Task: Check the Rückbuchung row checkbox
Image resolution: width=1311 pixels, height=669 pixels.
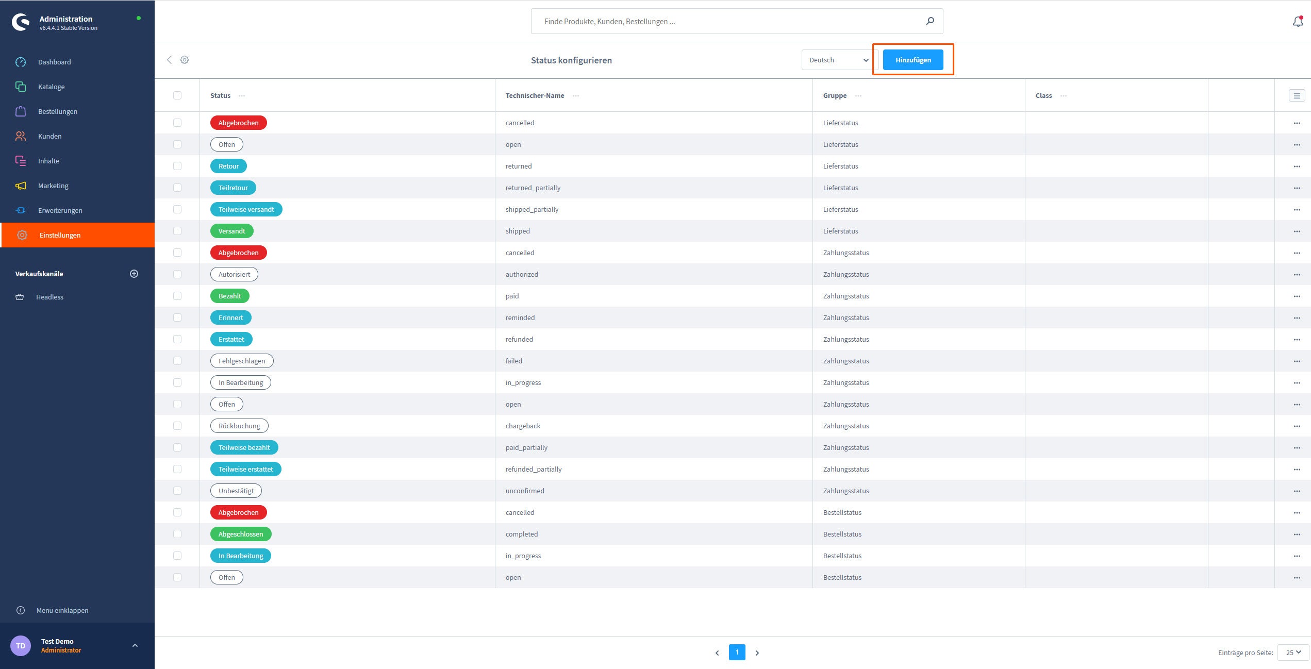Action: coord(177,426)
